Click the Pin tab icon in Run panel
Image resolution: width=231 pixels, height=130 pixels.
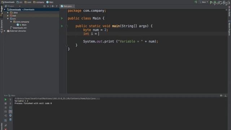tap(5, 125)
